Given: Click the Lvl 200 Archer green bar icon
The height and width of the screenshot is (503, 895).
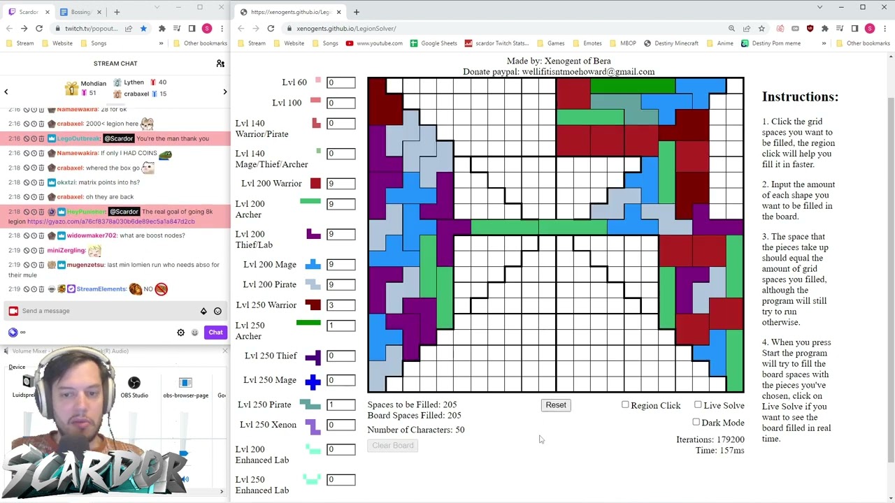Looking at the screenshot, I should point(310,201).
